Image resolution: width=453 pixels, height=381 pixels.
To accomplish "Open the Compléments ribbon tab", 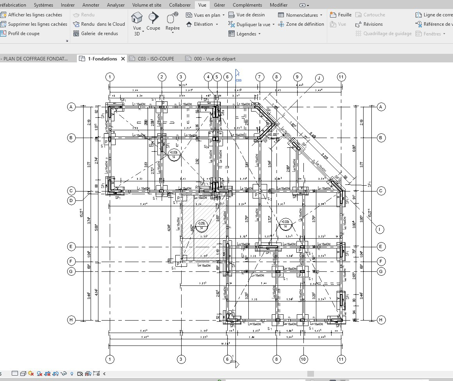I will point(247,5).
